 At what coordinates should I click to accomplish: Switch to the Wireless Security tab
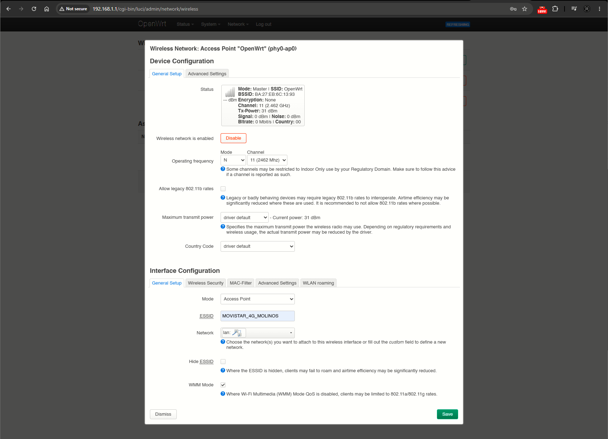[206, 283]
